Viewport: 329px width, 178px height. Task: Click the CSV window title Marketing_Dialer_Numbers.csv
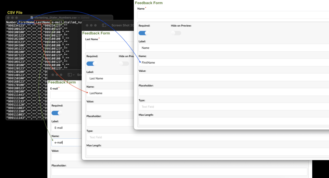pyautogui.click(x=55, y=18)
